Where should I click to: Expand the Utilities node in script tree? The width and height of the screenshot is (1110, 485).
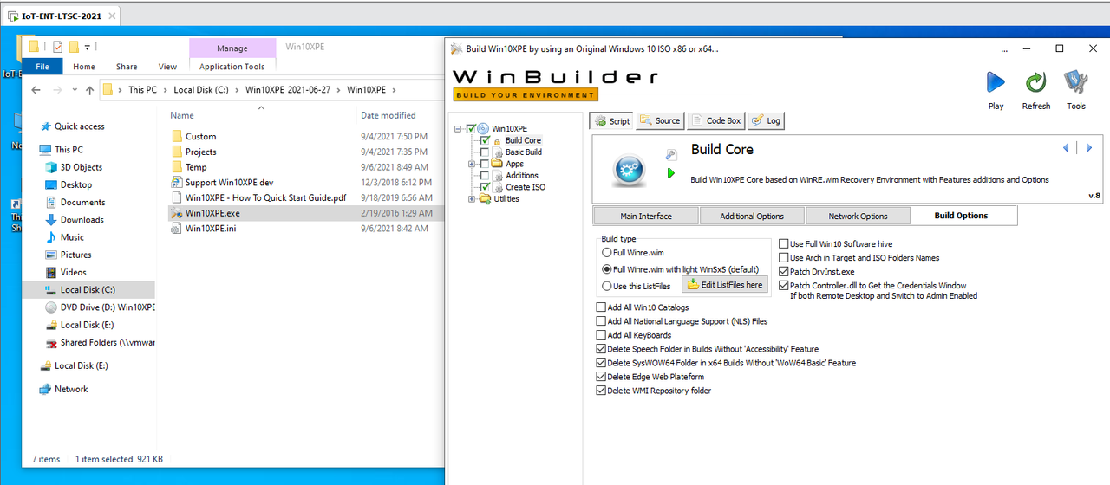point(472,199)
